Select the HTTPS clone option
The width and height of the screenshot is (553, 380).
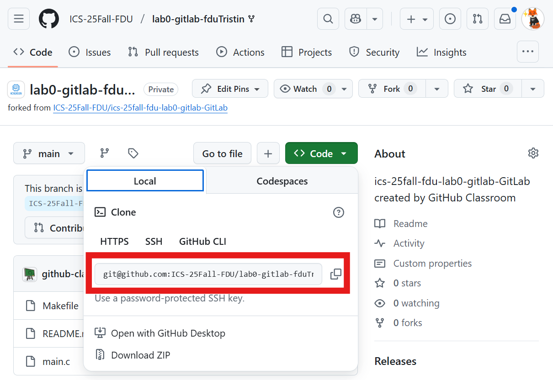coord(114,242)
